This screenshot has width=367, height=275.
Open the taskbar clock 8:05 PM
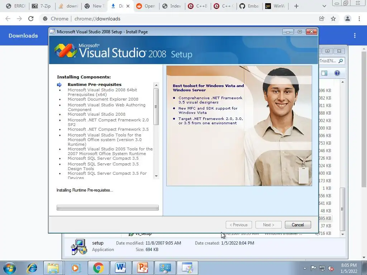349,268
